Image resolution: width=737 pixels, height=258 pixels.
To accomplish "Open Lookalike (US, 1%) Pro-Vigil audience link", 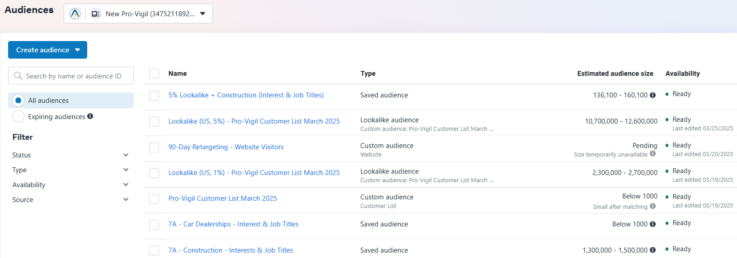I will tap(254, 173).
